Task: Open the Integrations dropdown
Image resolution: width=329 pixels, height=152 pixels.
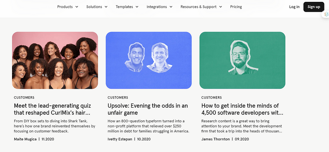Action: click(159, 7)
